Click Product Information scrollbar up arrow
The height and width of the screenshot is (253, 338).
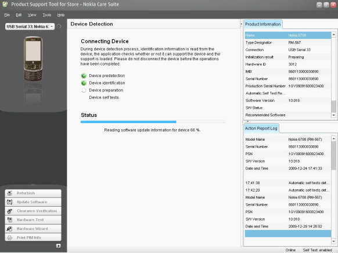[334, 34]
